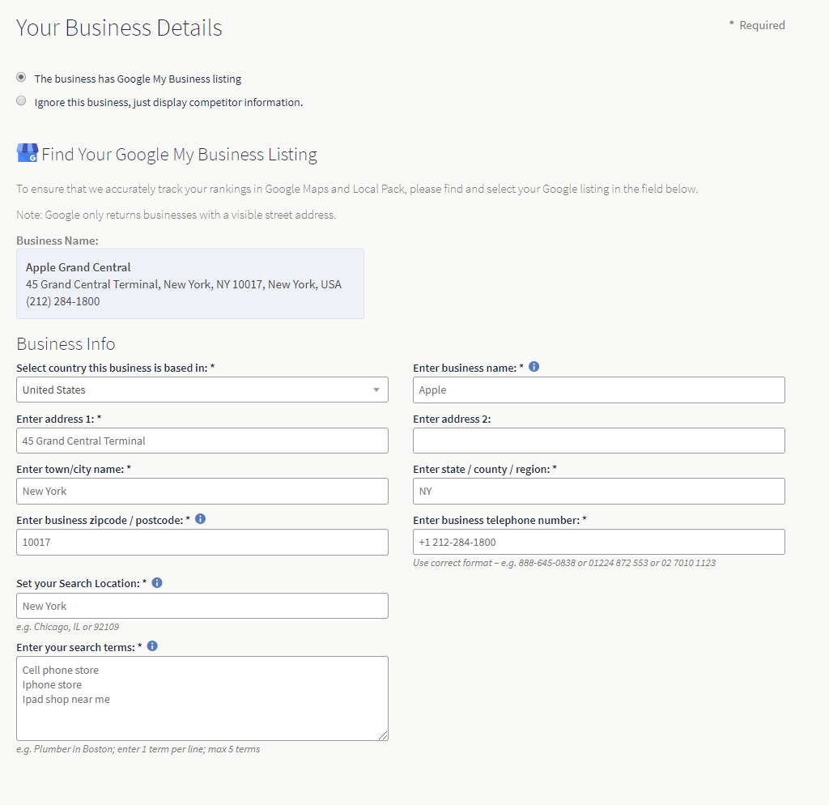Click the search terms text area
829x805 pixels.
[x=202, y=699]
